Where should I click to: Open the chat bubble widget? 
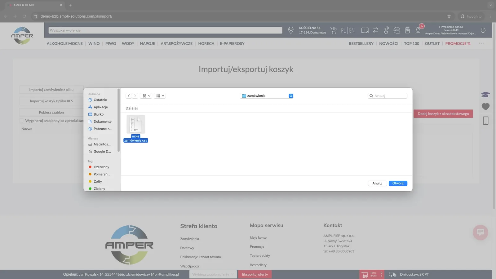click(x=480, y=232)
